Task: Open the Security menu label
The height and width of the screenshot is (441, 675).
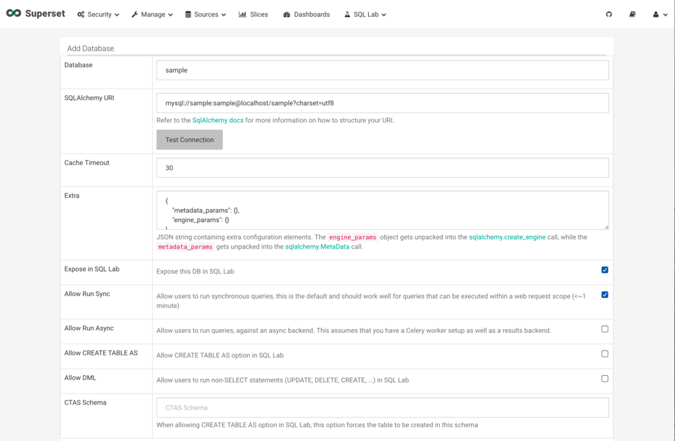Action: click(100, 15)
